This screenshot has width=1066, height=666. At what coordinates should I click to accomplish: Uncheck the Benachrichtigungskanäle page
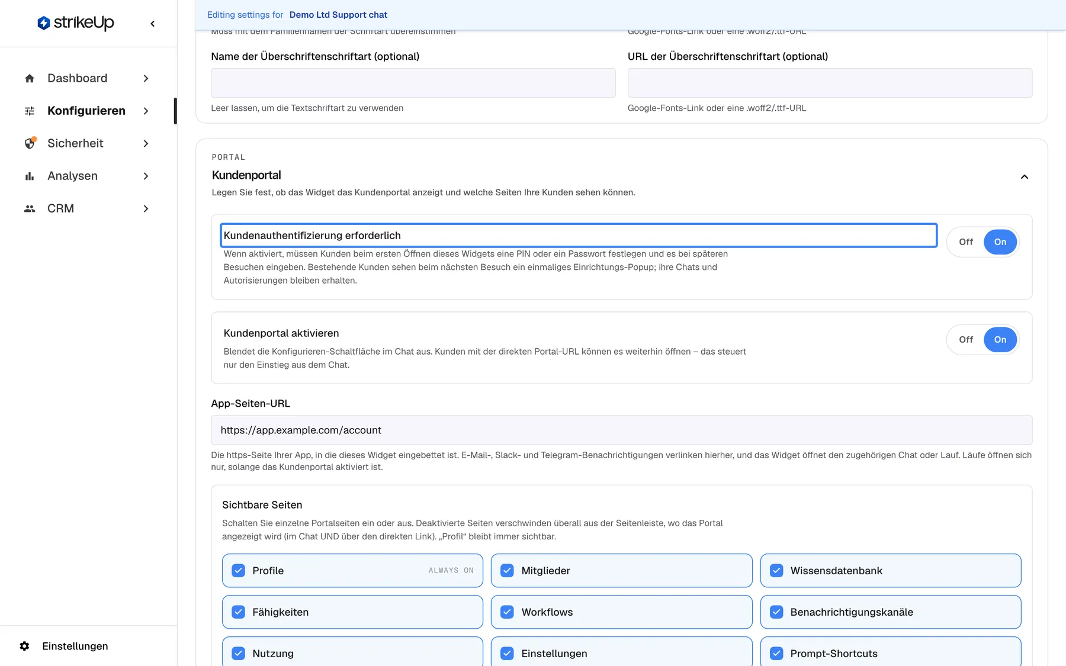coord(776,612)
